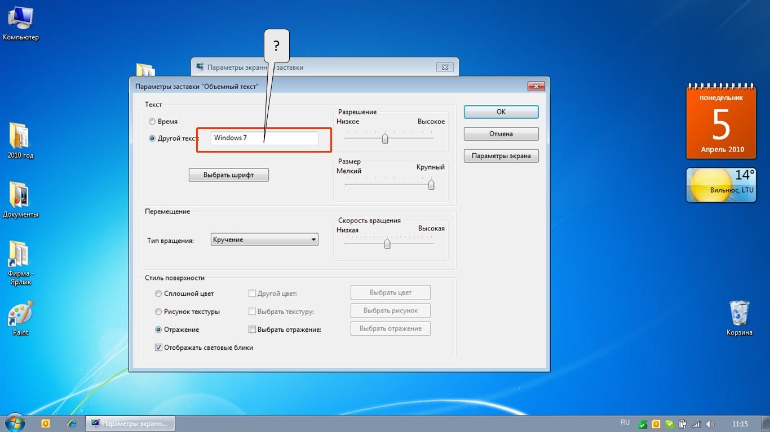Enable the 'Выбрать отражение' checkbox
This screenshot has height=432, width=770.
pyautogui.click(x=253, y=329)
